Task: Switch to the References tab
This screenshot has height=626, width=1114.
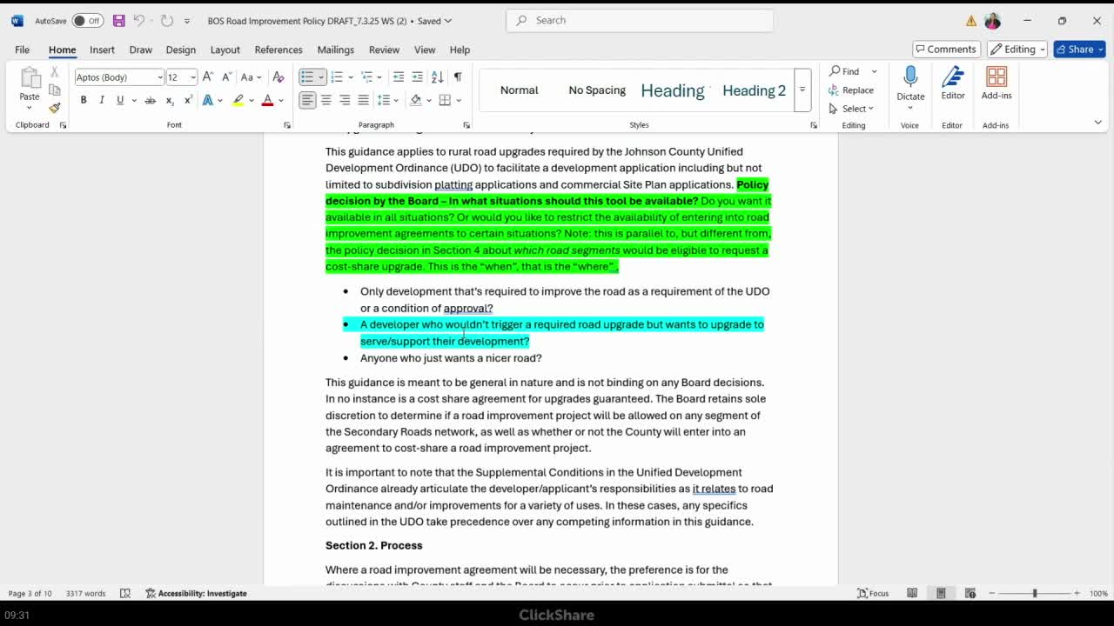Action: [278, 50]
